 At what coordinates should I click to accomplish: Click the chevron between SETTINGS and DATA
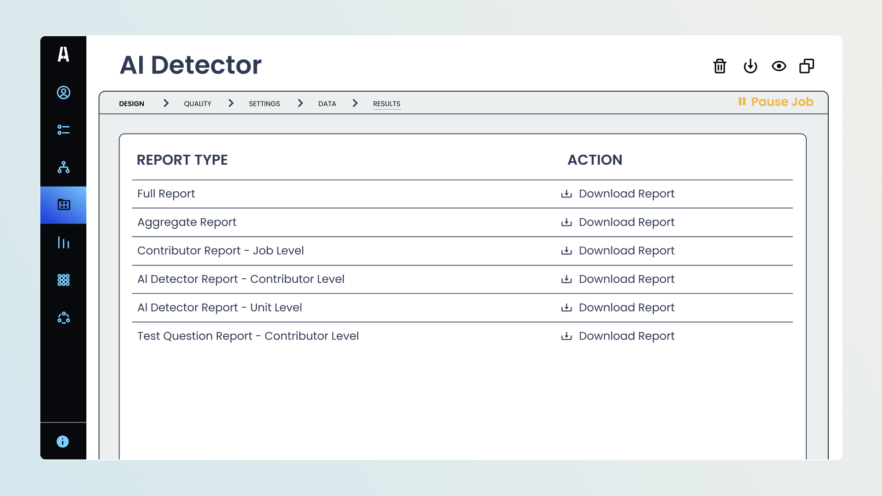point(300,103)
